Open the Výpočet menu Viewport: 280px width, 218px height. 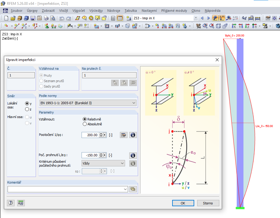79,11
